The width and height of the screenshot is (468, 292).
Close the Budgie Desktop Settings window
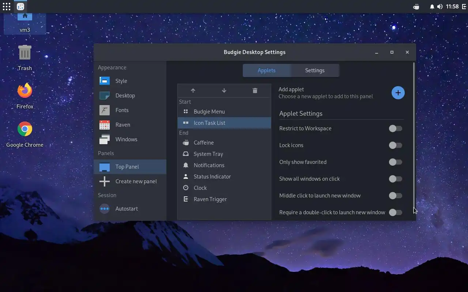coord(407,52)
